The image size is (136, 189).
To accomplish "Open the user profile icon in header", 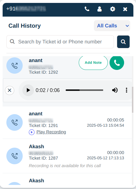I will (x=99, y=9).
